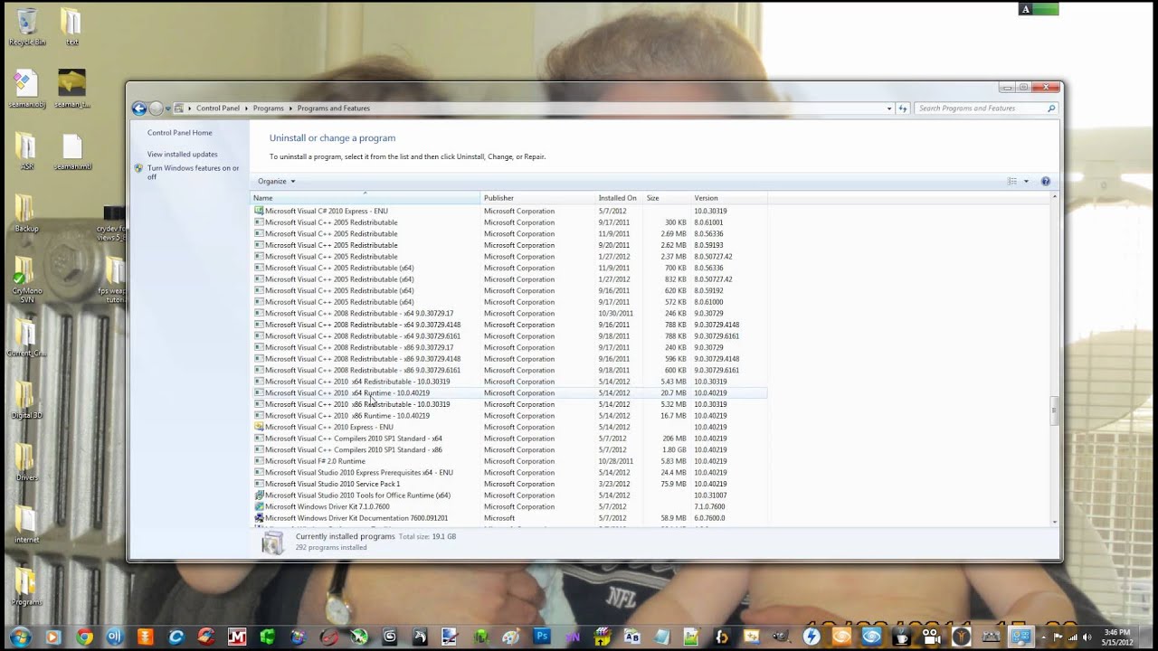The width and height of the screenshot is (1158, 651).
Task: Sort by the Name column header
Action: click(365, 198)
